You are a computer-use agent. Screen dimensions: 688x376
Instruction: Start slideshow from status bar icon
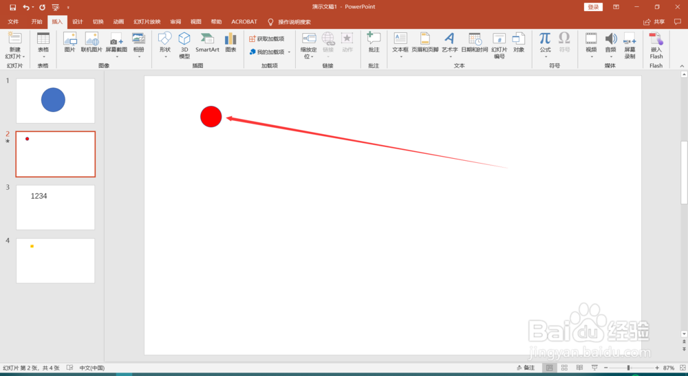pos(594,368)
